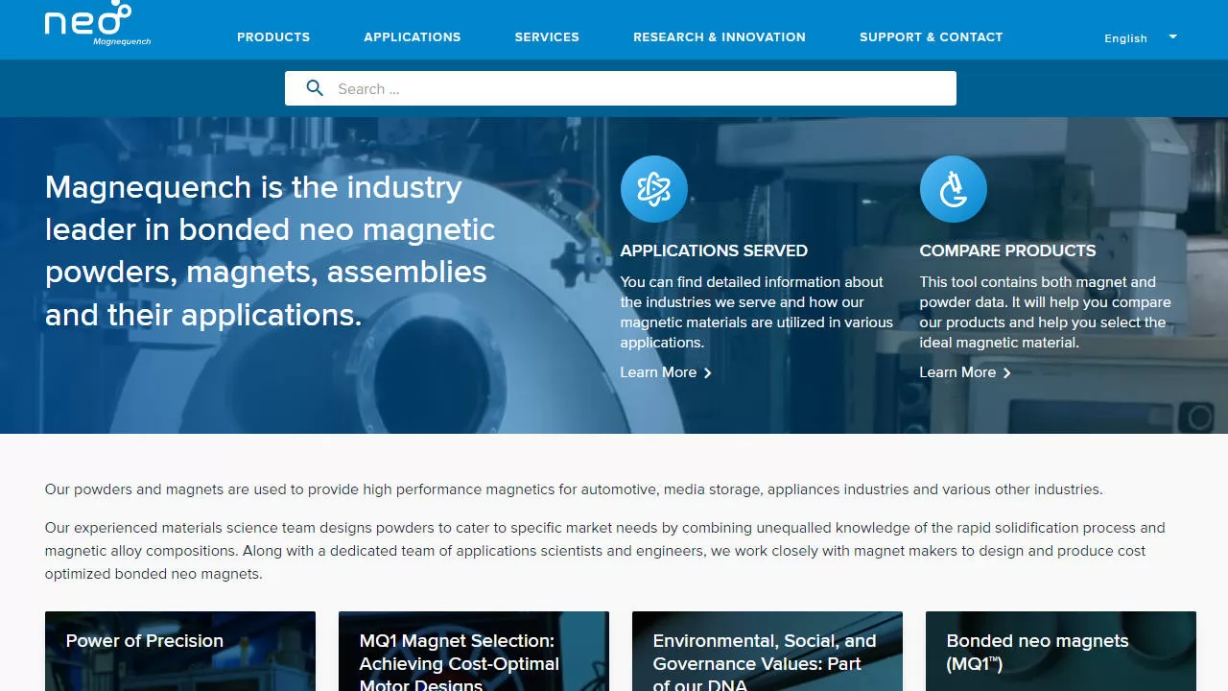Viewport: 1228px width, 691px height.
Task: Click the Power of Precision card thumbnail
Action: (x=179, y=672)
